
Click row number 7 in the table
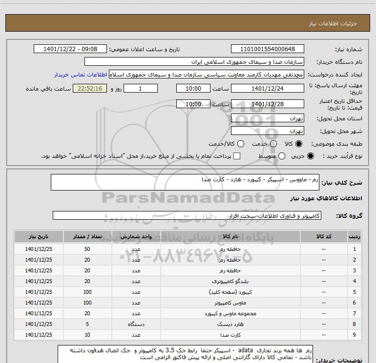(x=355, y=313)
